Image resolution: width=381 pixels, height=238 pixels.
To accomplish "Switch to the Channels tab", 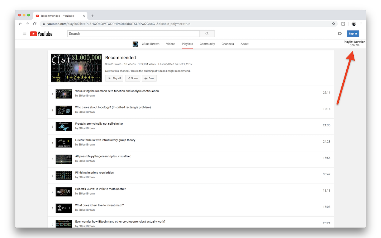I will click(x=228, y=44).
